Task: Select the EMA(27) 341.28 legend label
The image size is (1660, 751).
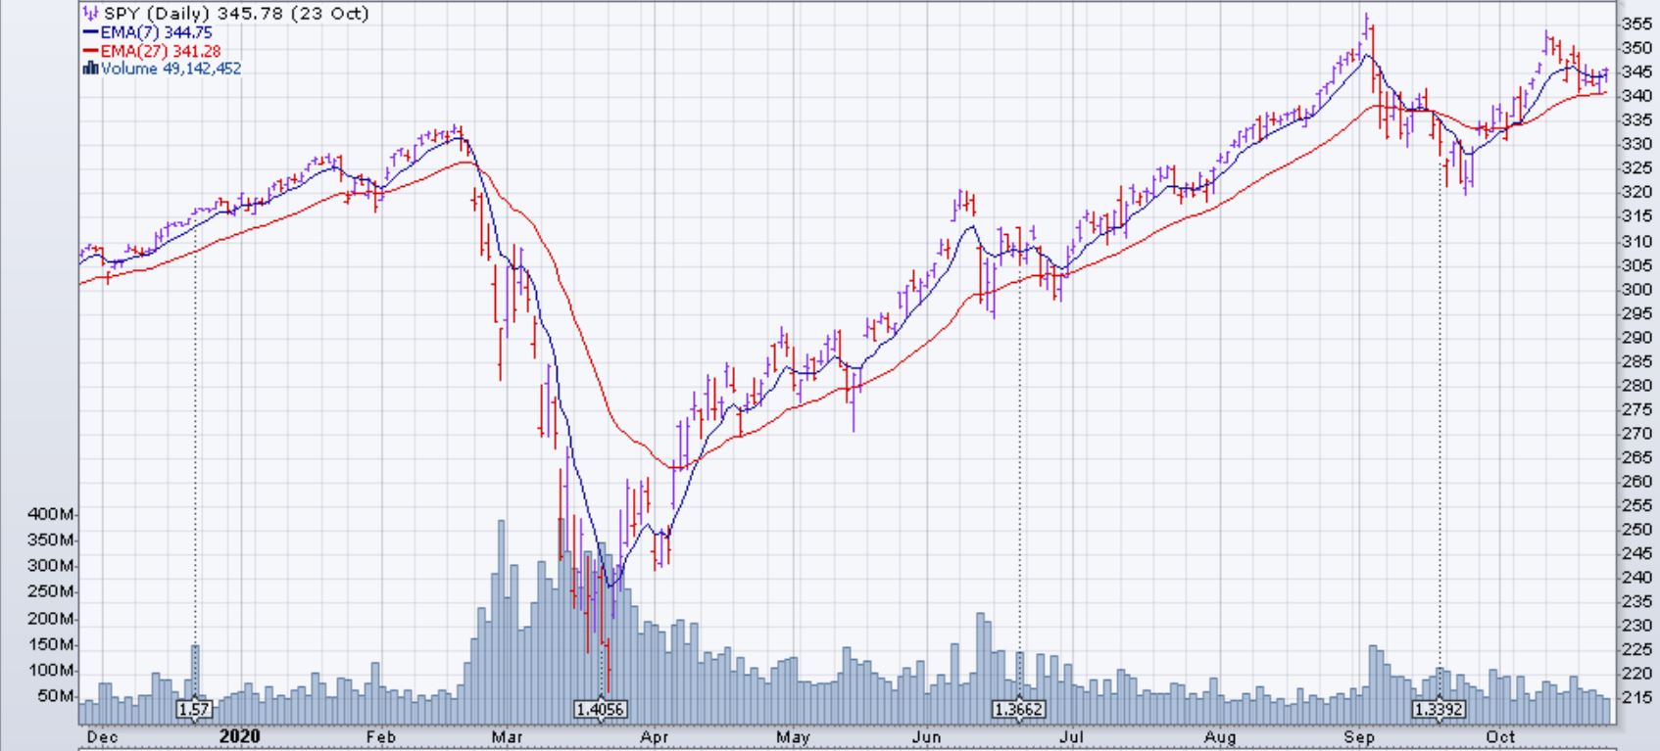Action: point(161,51)
